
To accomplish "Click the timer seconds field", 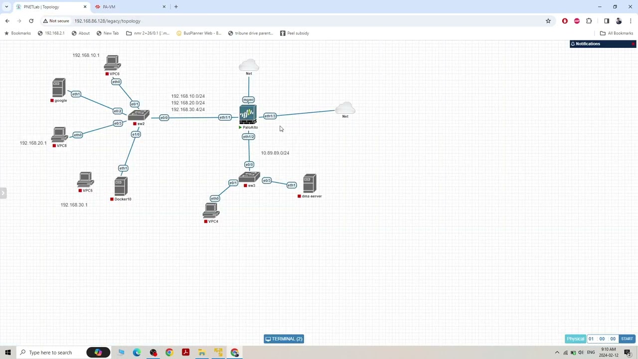I will click(613, 339).
